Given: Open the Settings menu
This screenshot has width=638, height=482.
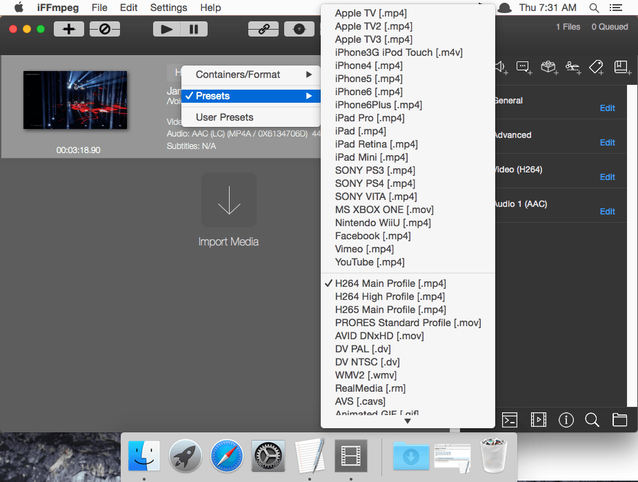Looking at the screenshot, I should tap(168, 8).
